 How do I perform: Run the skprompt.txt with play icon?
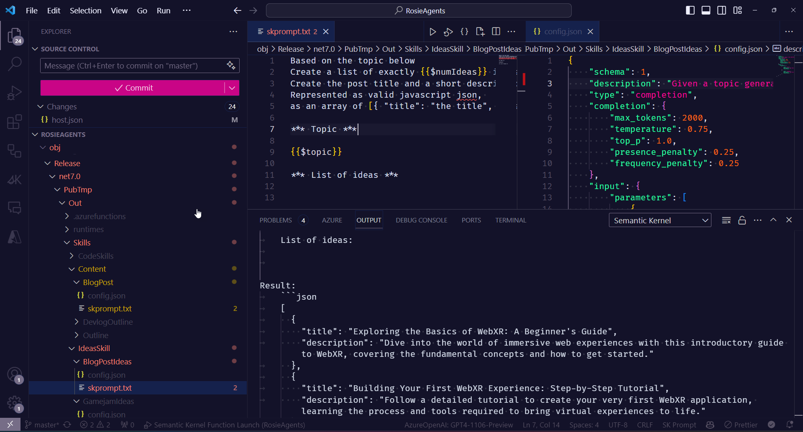click(x=433, y=32)
